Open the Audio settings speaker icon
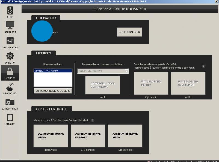The image size is (219, 162). click(10, 10)
